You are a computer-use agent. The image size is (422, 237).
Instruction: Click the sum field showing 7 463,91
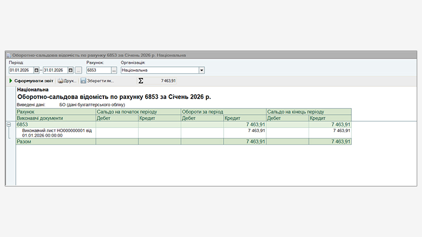click(x=162, y=81)
